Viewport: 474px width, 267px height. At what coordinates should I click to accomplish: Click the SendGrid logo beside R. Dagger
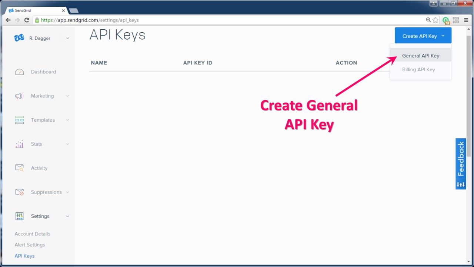[19, 38]
